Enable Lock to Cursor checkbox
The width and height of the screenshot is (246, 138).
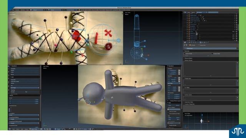(x=168, y=112)
